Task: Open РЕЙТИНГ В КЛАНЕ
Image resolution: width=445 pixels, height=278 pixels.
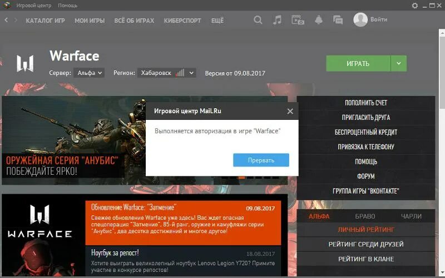Action: pos(366,259)
